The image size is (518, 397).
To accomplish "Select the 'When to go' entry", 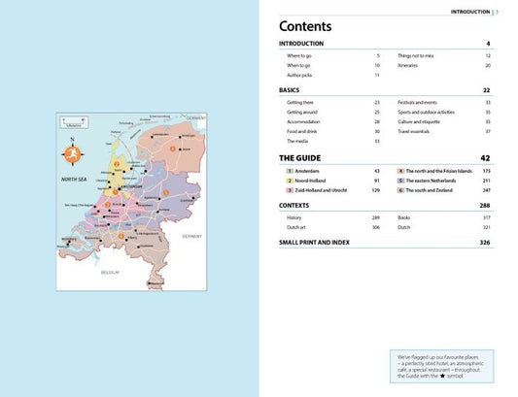I will click(x=298, y=65).
